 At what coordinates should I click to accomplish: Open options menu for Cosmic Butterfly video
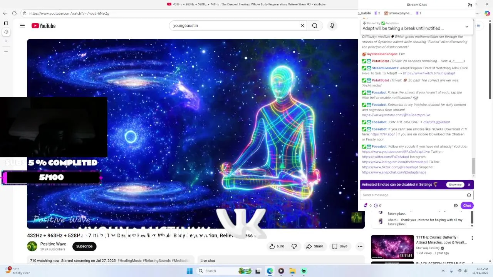[472, 238]
